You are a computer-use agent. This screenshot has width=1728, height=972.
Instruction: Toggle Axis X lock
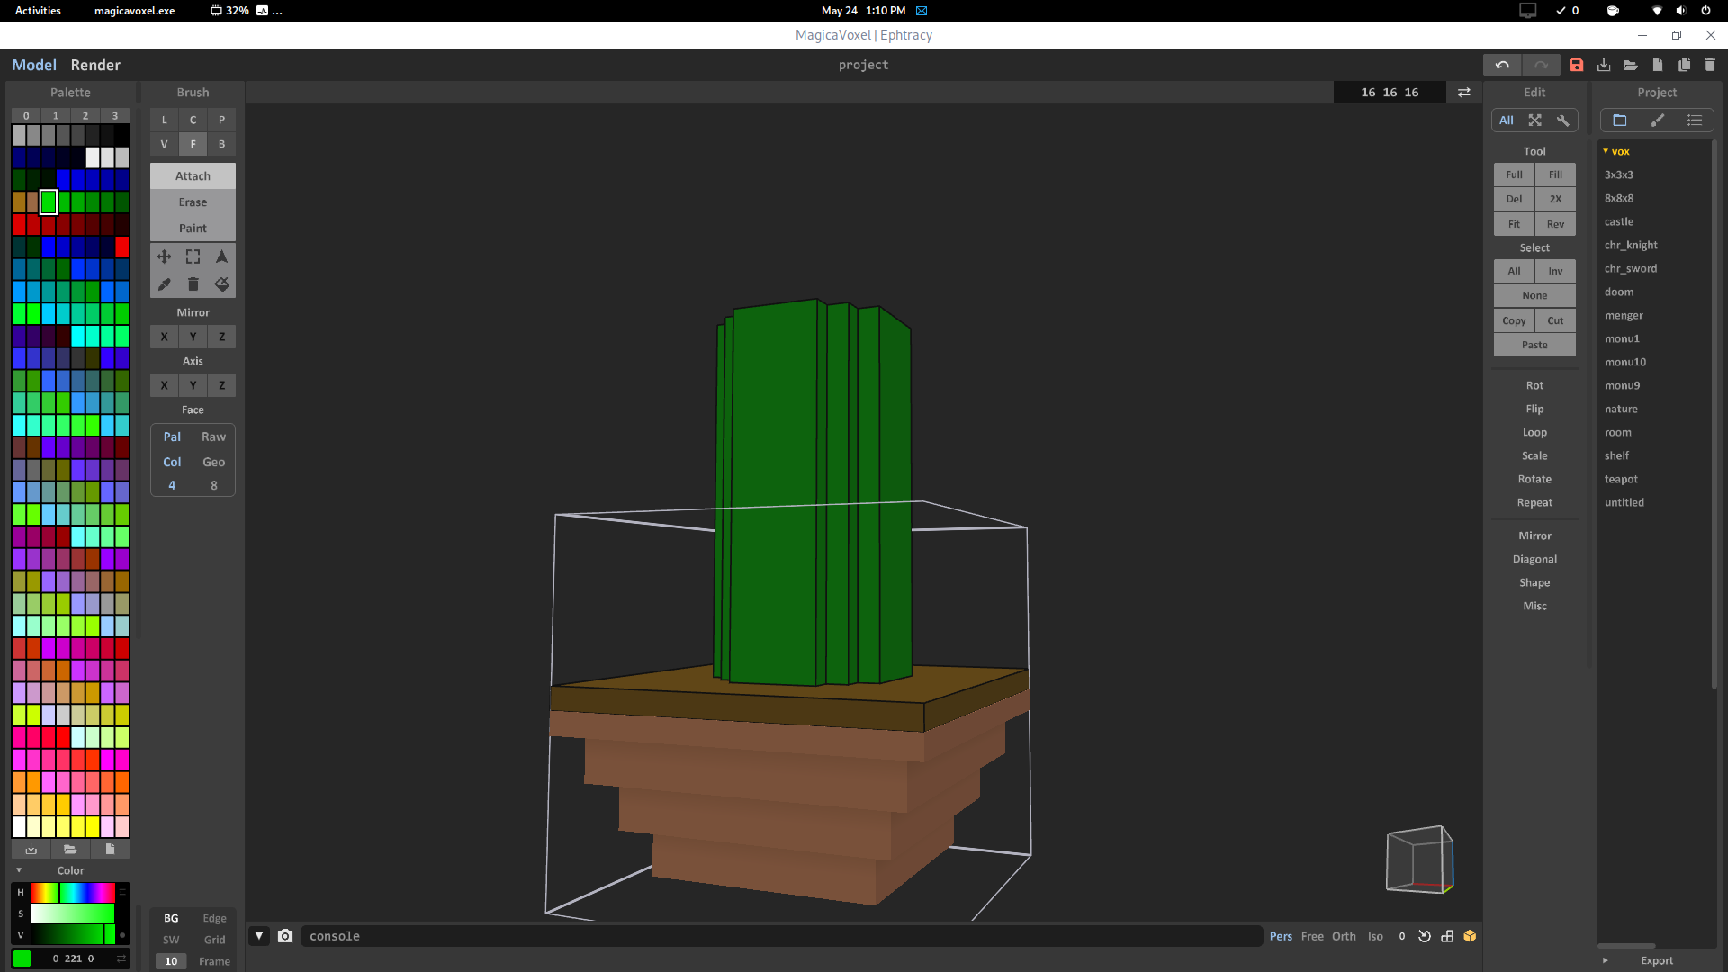[x=164, y=385]
